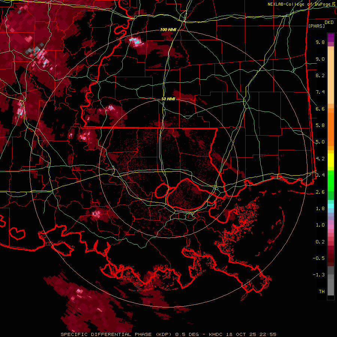Select the -1.3 scale value
The image size is (337, 337).
click(x=319, y=275)
